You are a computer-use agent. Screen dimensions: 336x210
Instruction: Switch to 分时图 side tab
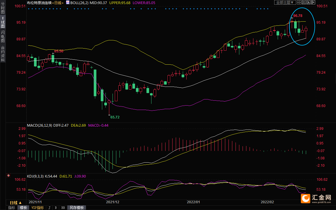coord(3,8)
